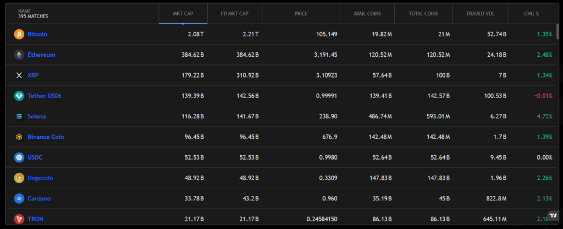Open the Binance Coin link
Viewport: 563px width, 229px height.
click(x=46, y=137)
